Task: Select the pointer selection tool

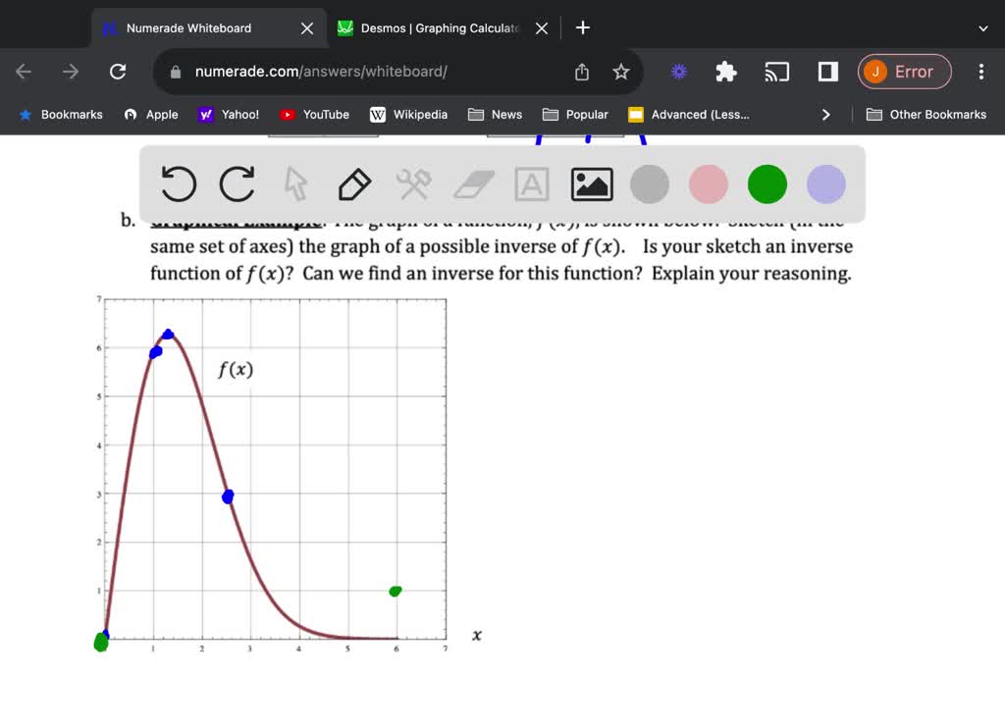Action: pos(295,183)
